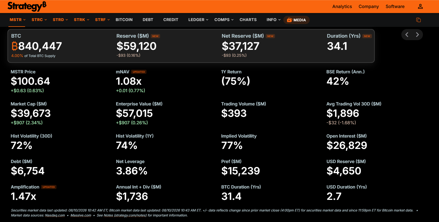Viewport: 439px width, 222px height.
Task: Click the Implied Volatility value 77%
Action: (232, 146)
